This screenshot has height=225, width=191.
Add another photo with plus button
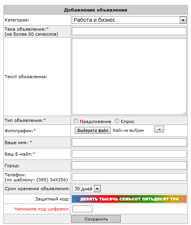(x=159, y=129)
